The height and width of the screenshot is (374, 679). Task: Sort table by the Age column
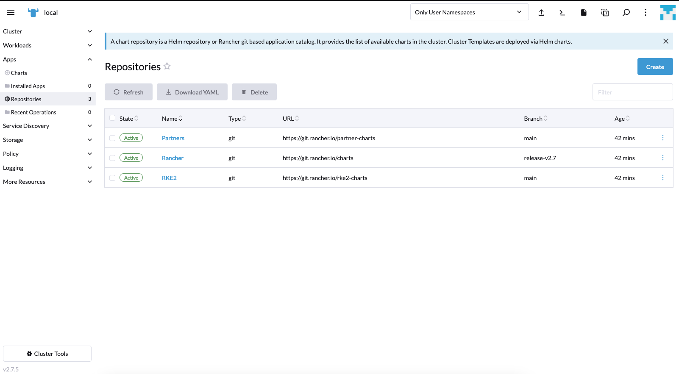[622, 119]
